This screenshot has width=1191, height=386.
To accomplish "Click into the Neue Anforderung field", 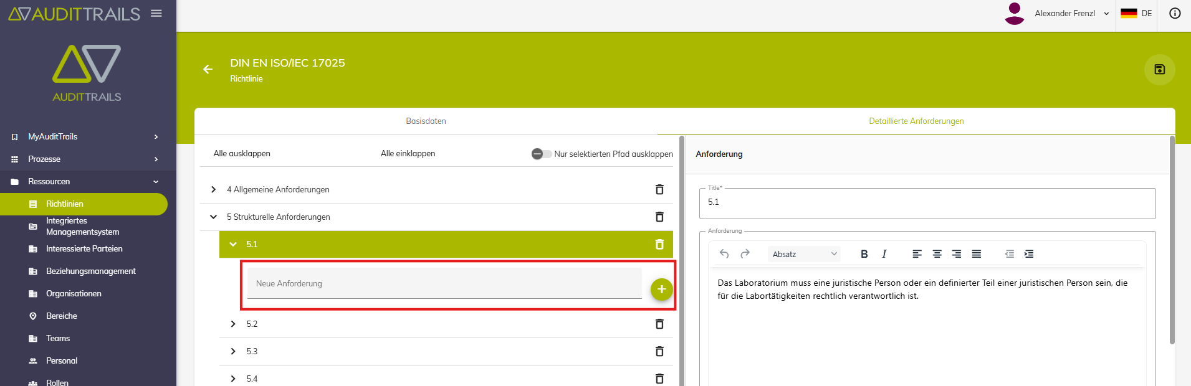I will coord(444,283).
